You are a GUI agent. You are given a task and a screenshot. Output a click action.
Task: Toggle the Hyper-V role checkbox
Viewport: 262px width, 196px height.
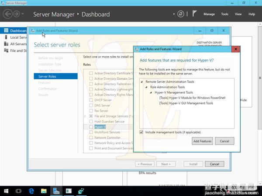(91, 127)
